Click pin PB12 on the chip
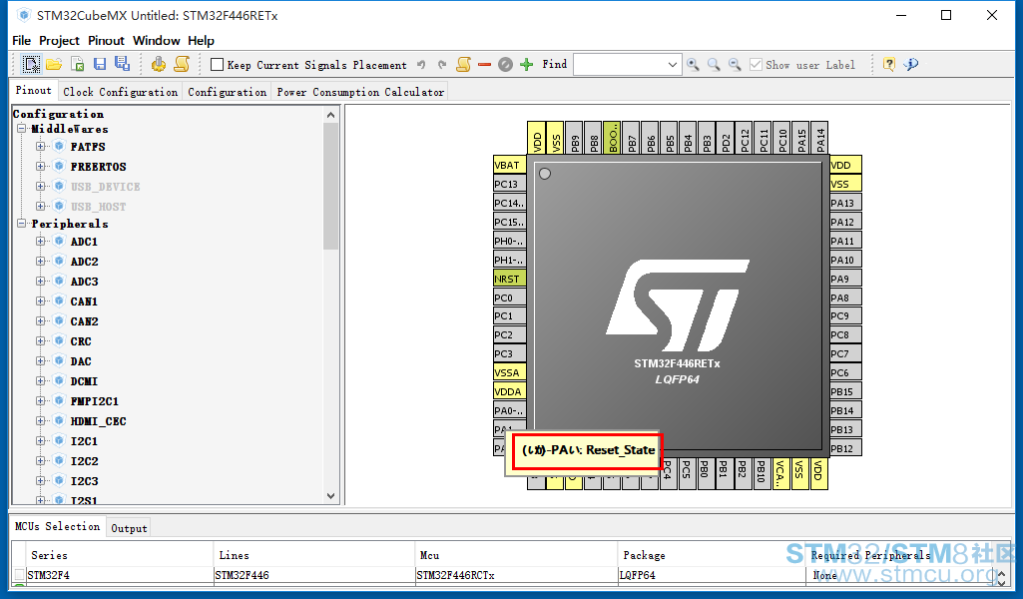 pyautogui.click(x=845, y=448)
